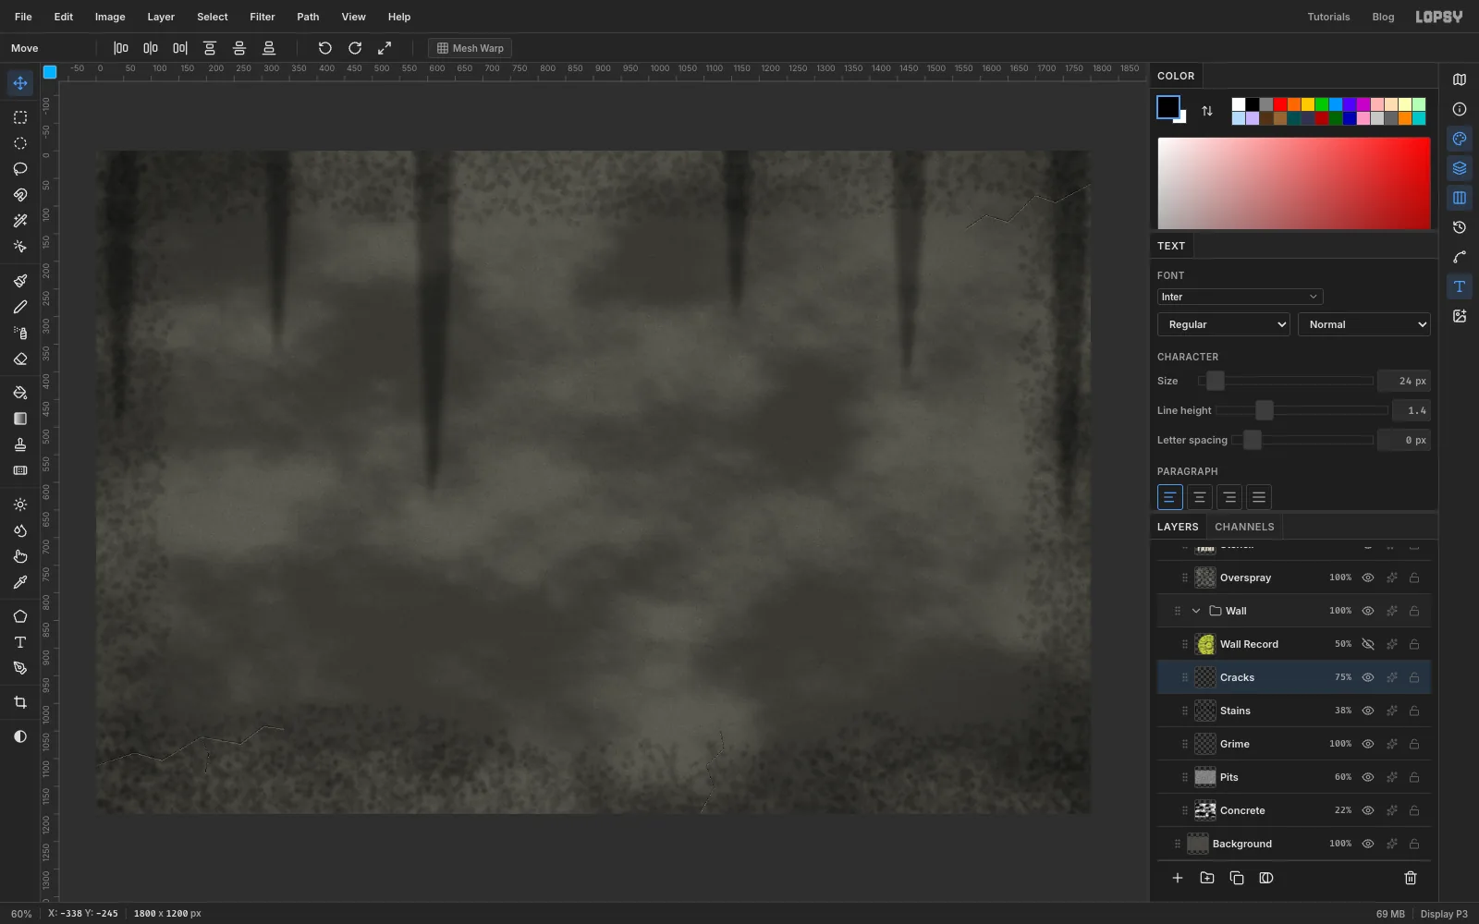
Task: Pick the Eyedropper tool
Action: (x=20, y=582)
